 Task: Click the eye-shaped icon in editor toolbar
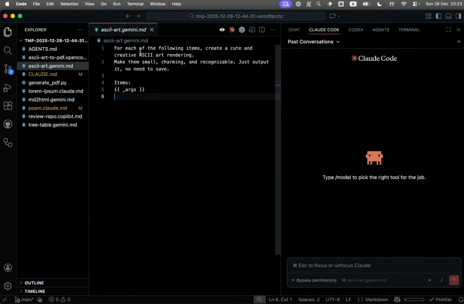coord(222,30)
